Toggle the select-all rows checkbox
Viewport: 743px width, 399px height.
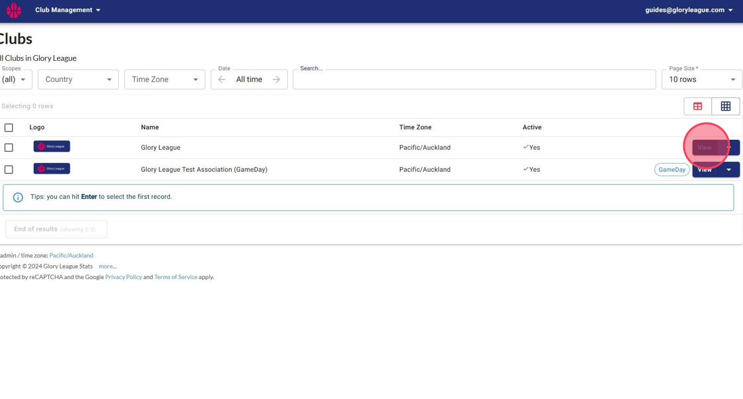pos(9,128)
